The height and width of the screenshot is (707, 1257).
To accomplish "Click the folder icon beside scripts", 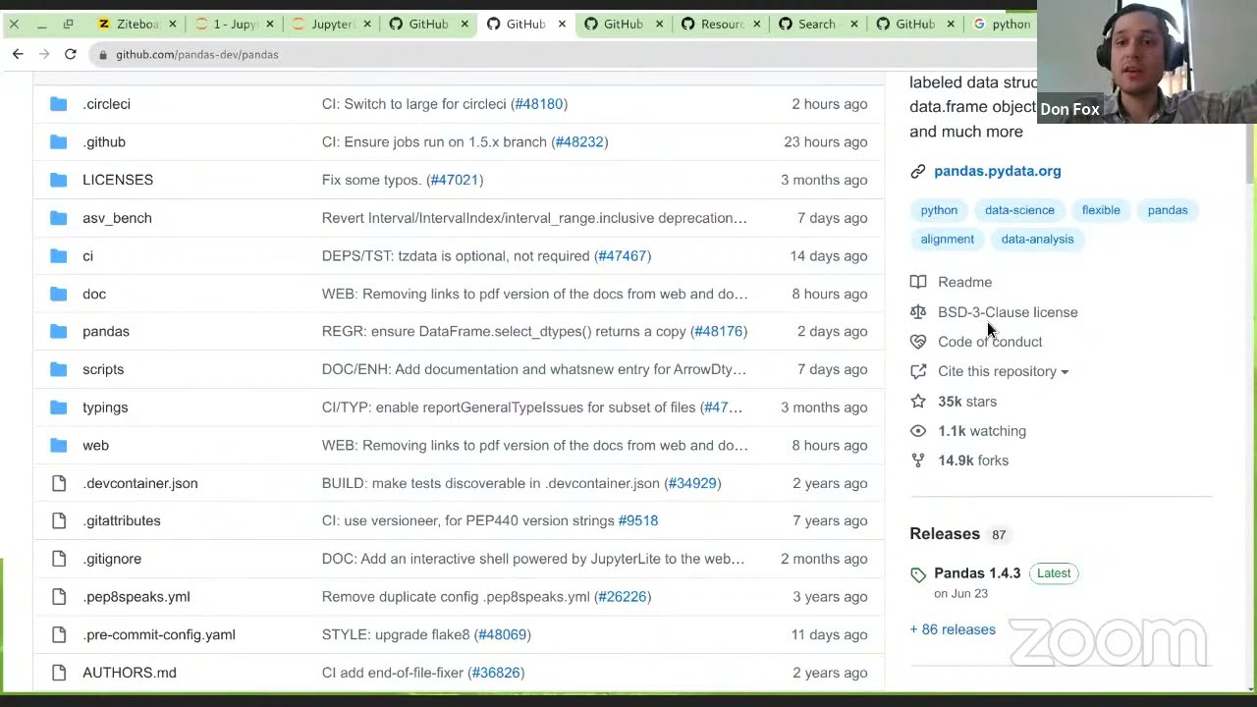I will click(x=59, y=369).
